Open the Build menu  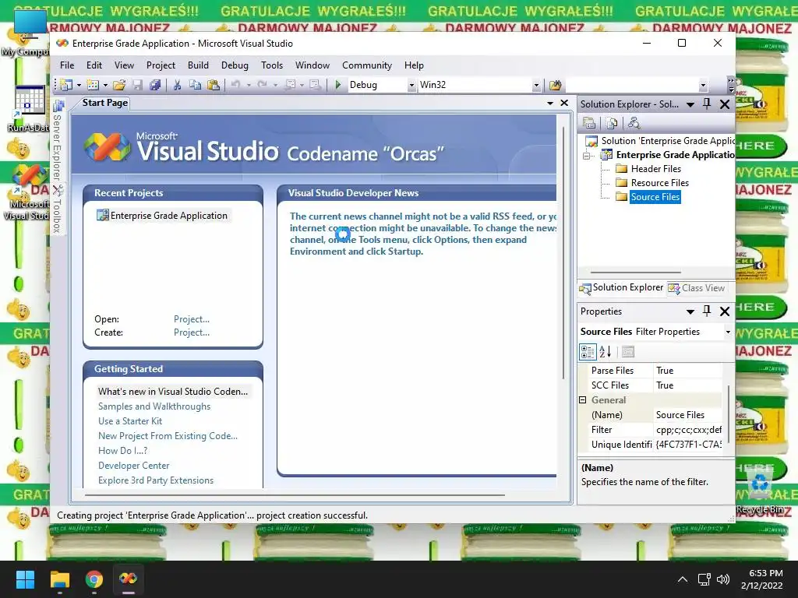pos(198,65)
